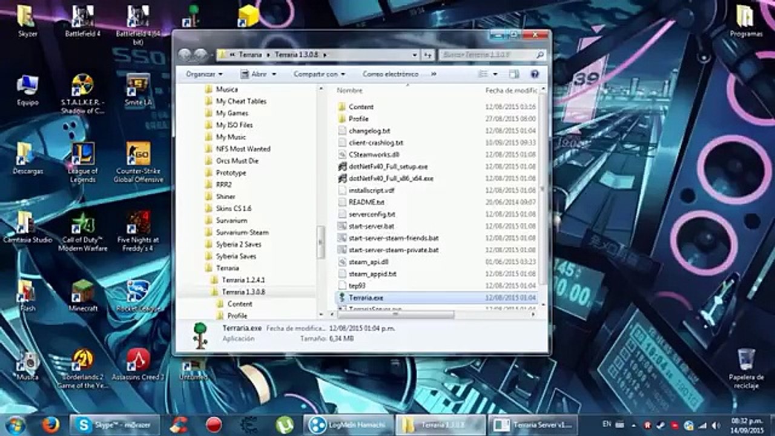Open the Organizar dropdown menu
The width and height of the screenshot is (775, 436).
click(x=205, y=74)
